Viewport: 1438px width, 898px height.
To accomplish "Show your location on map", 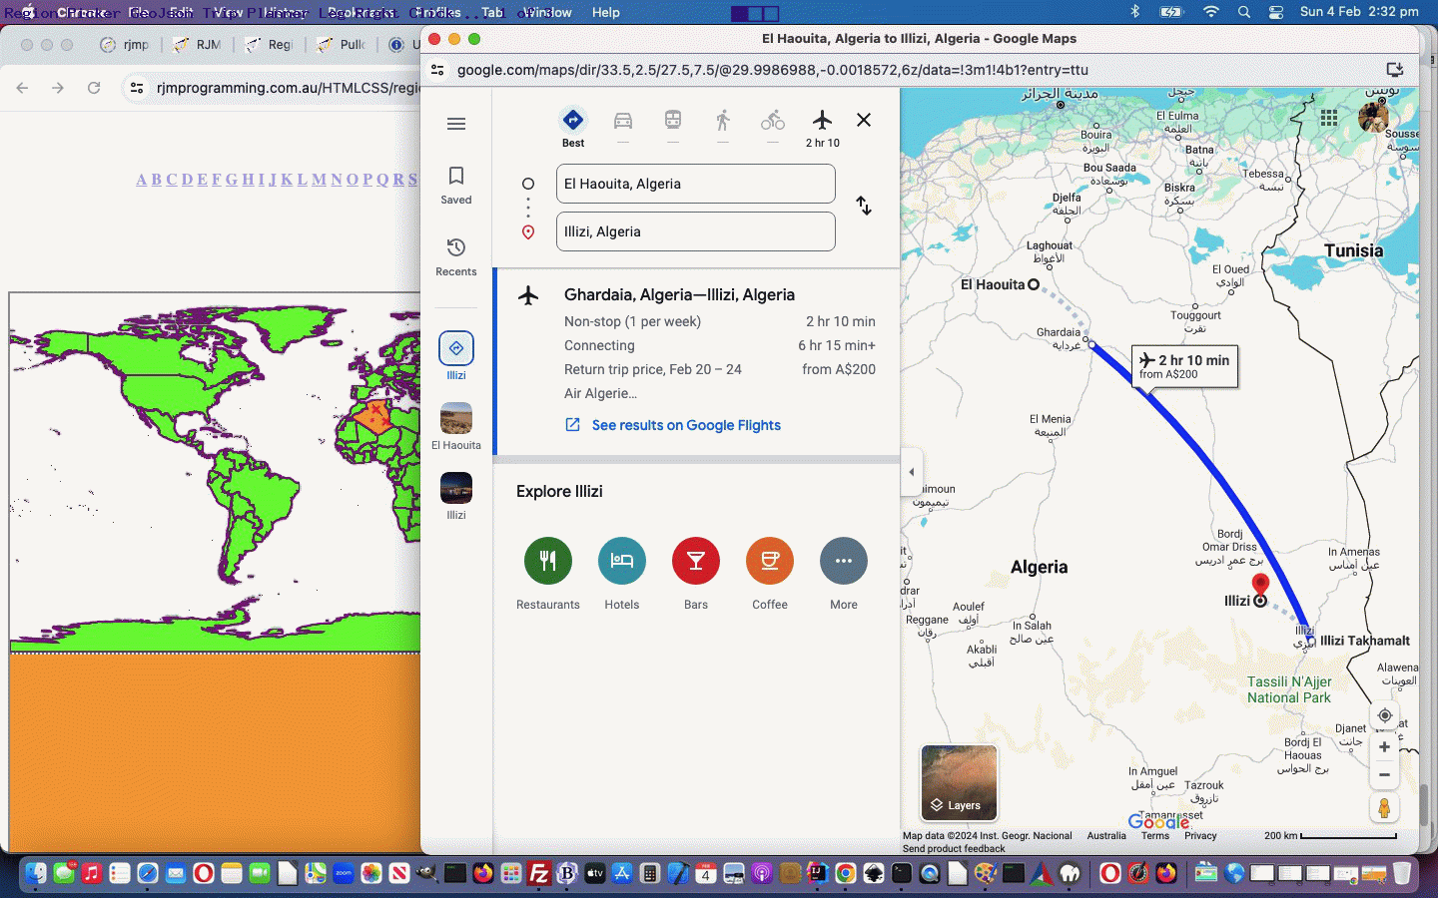I will point(1384,715).
